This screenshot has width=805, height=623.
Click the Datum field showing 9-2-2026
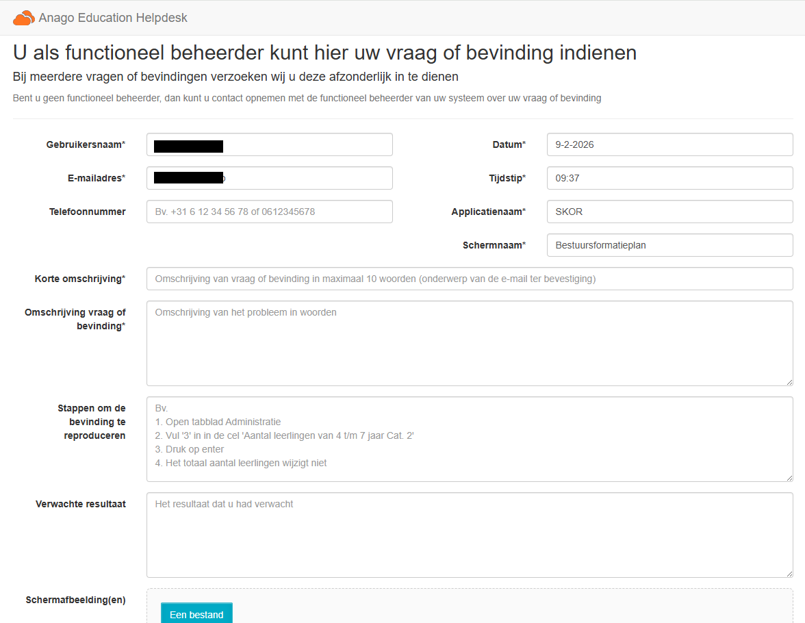(669, 144)
